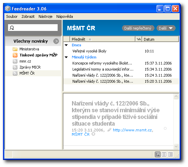The image size is (188, 167).
Task: Collapse the Minulý týden group
Action: (66, 57)
